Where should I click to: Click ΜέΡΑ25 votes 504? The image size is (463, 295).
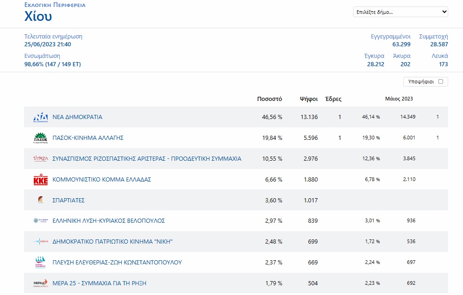(x=313, y=283)
